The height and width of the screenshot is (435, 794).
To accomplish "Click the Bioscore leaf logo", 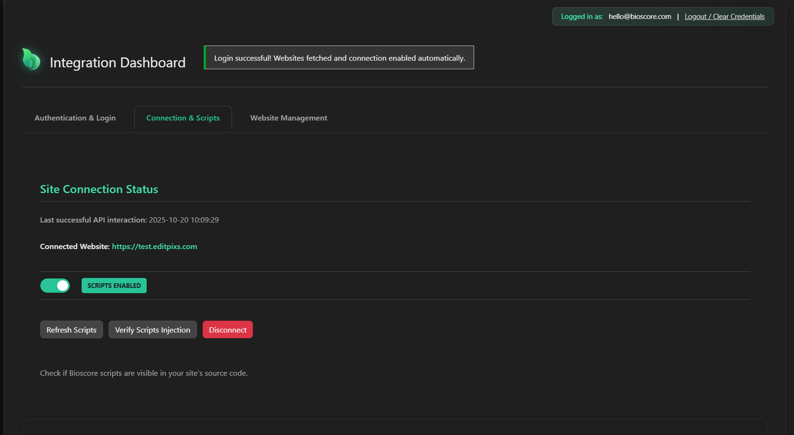I will click(x=31, y=59).
